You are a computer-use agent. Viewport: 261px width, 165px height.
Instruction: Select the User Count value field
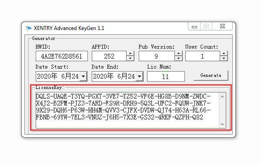pos(203,56)
